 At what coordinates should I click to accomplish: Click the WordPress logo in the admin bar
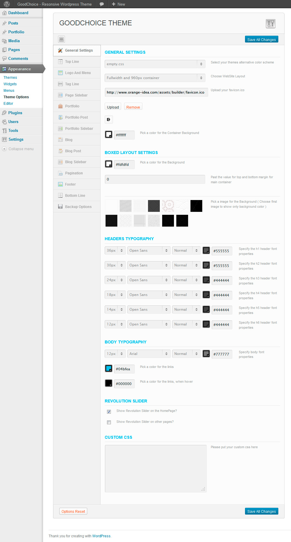7,4
